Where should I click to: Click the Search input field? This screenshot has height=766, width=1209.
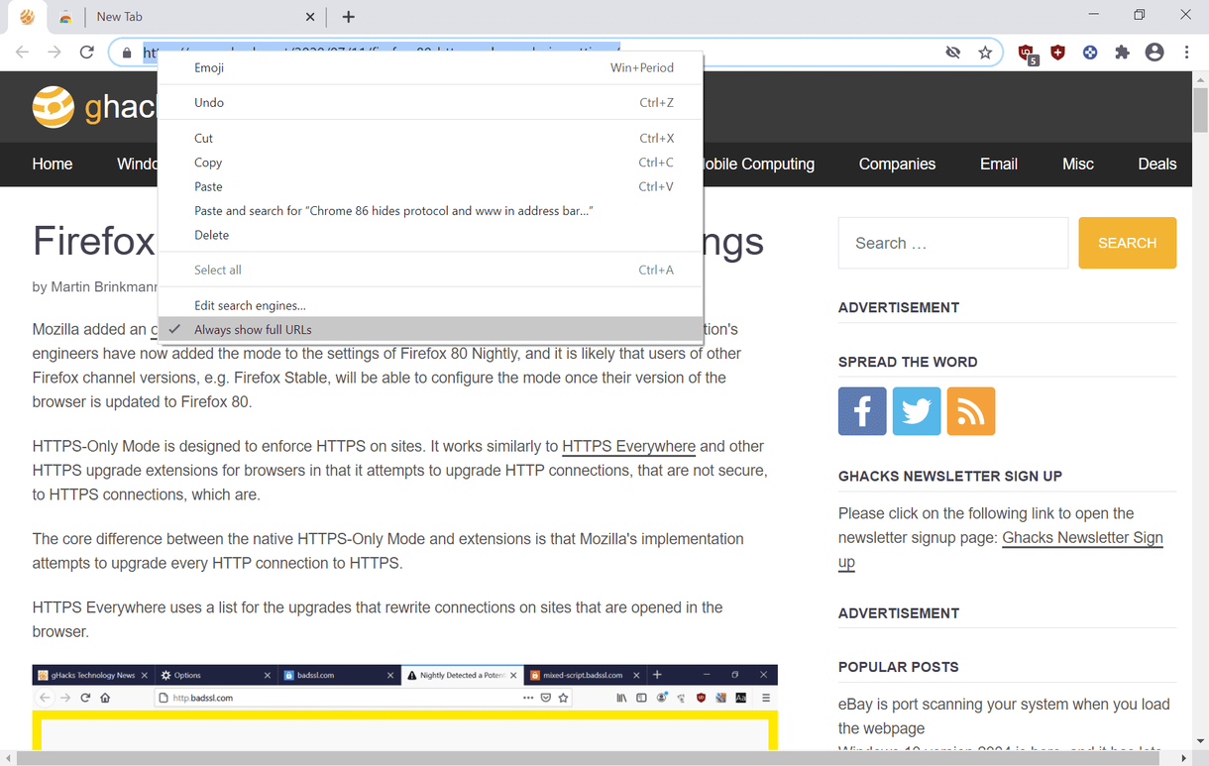point(953,243)
